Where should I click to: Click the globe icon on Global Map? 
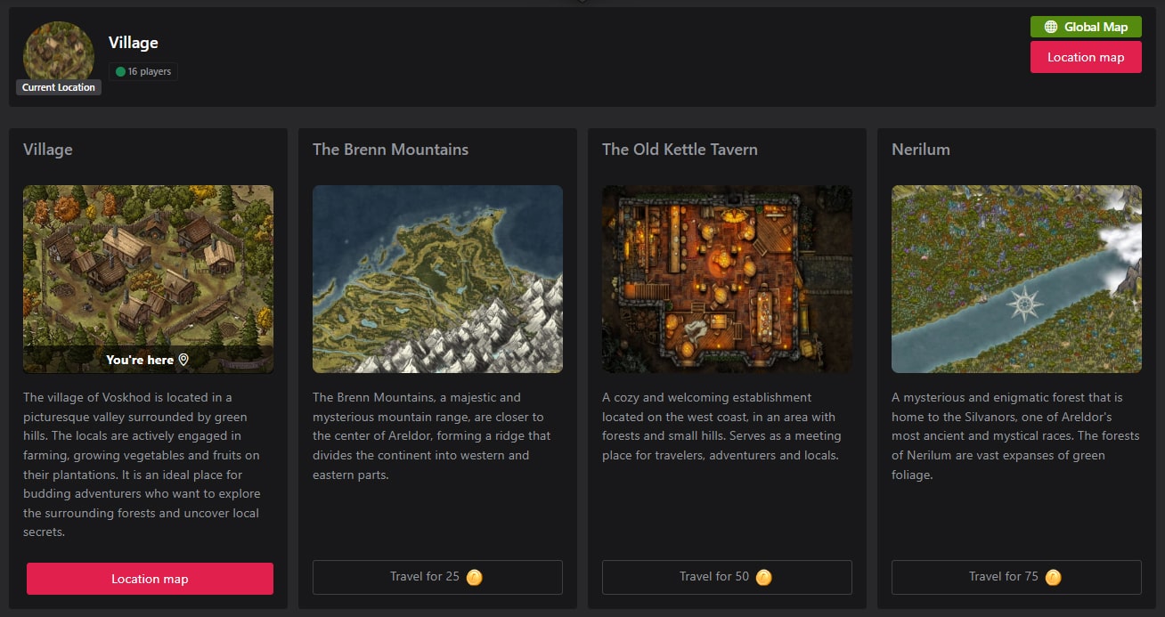coord(1051,27)
